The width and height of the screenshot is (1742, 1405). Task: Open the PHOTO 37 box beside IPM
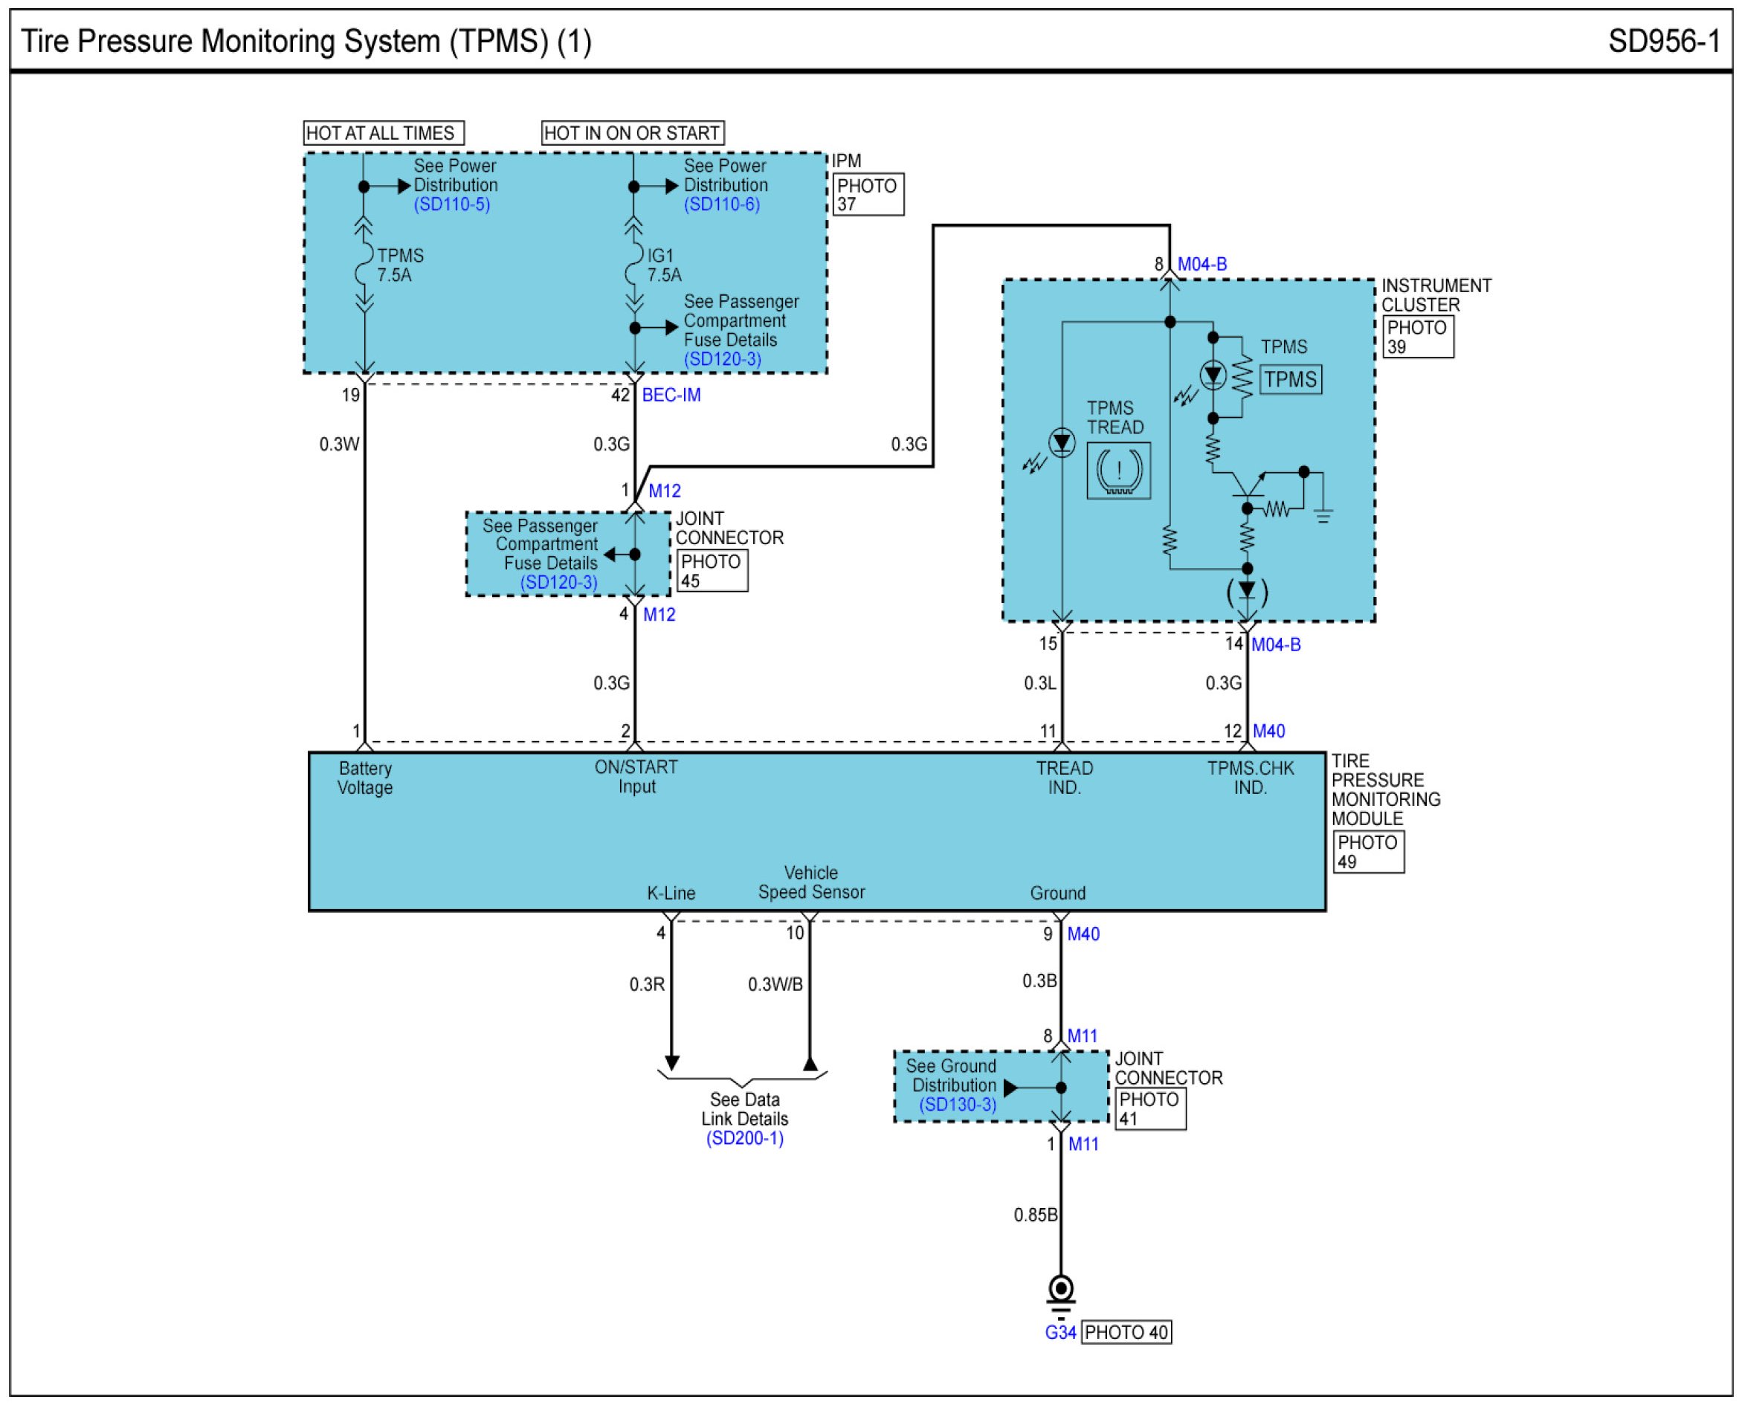click(868, 195)
